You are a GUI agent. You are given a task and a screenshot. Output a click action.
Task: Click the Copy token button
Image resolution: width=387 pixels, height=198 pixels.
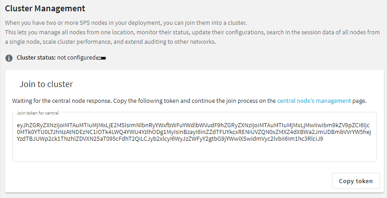click(356, 181)
